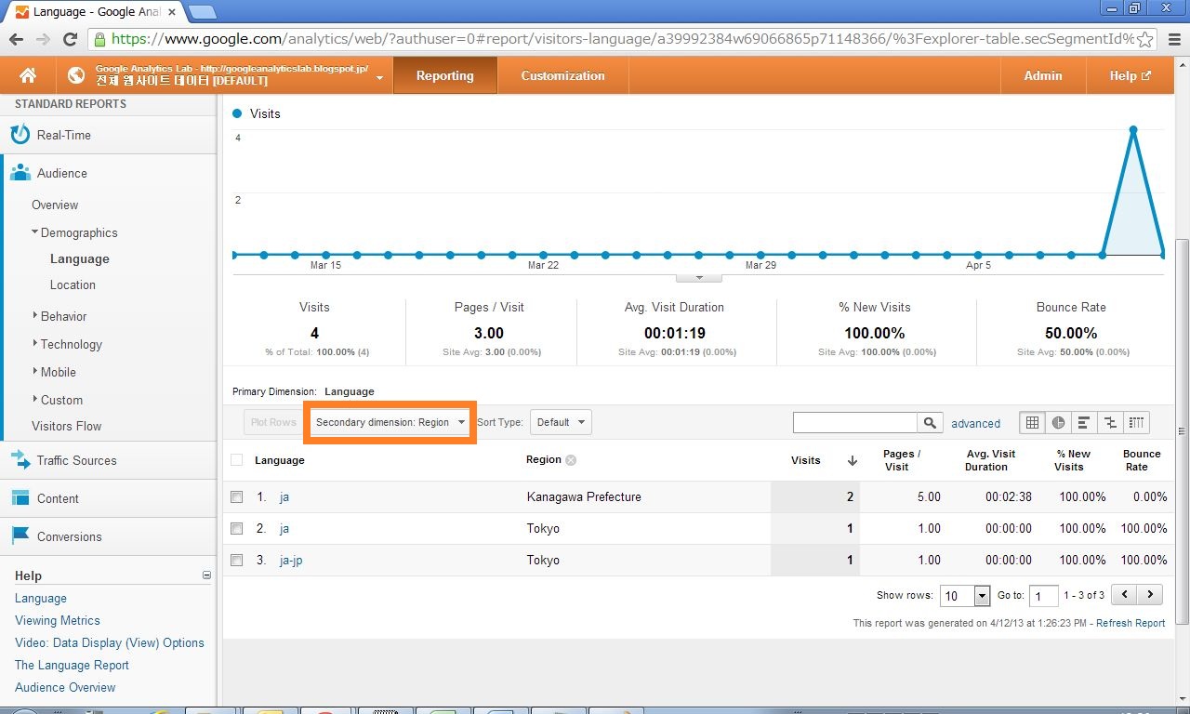This screenshot has width=1190, height=714.
Task: Collapse the Demographics tree node
Action: pos(35,232)
